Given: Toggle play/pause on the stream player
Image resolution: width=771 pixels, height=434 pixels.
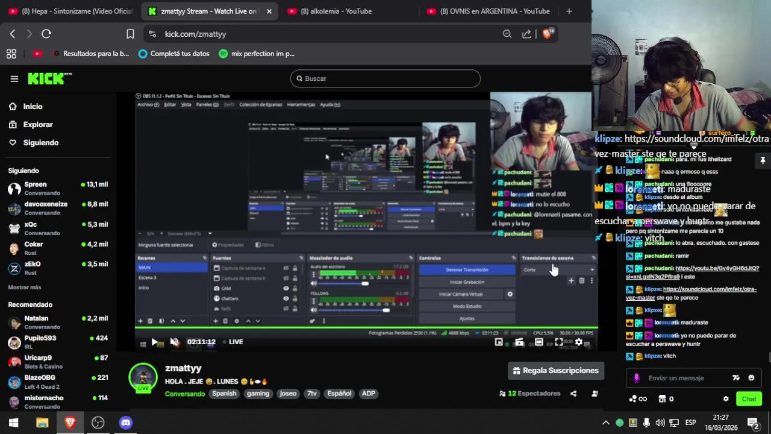Looking at the screenshot, I should click(155, 342).
